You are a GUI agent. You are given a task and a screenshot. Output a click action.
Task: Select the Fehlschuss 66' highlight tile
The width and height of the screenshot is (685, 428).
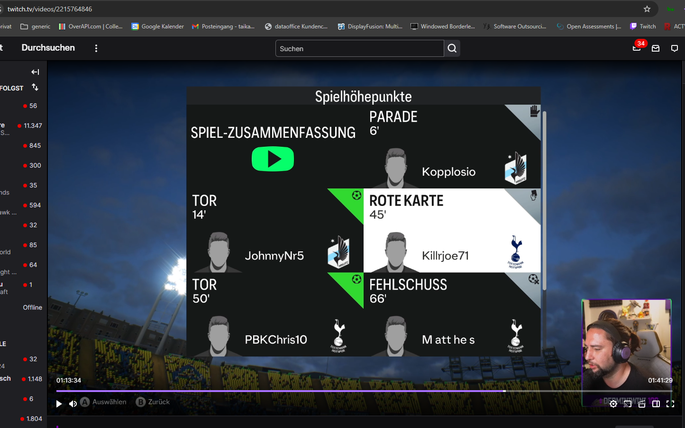452,314
